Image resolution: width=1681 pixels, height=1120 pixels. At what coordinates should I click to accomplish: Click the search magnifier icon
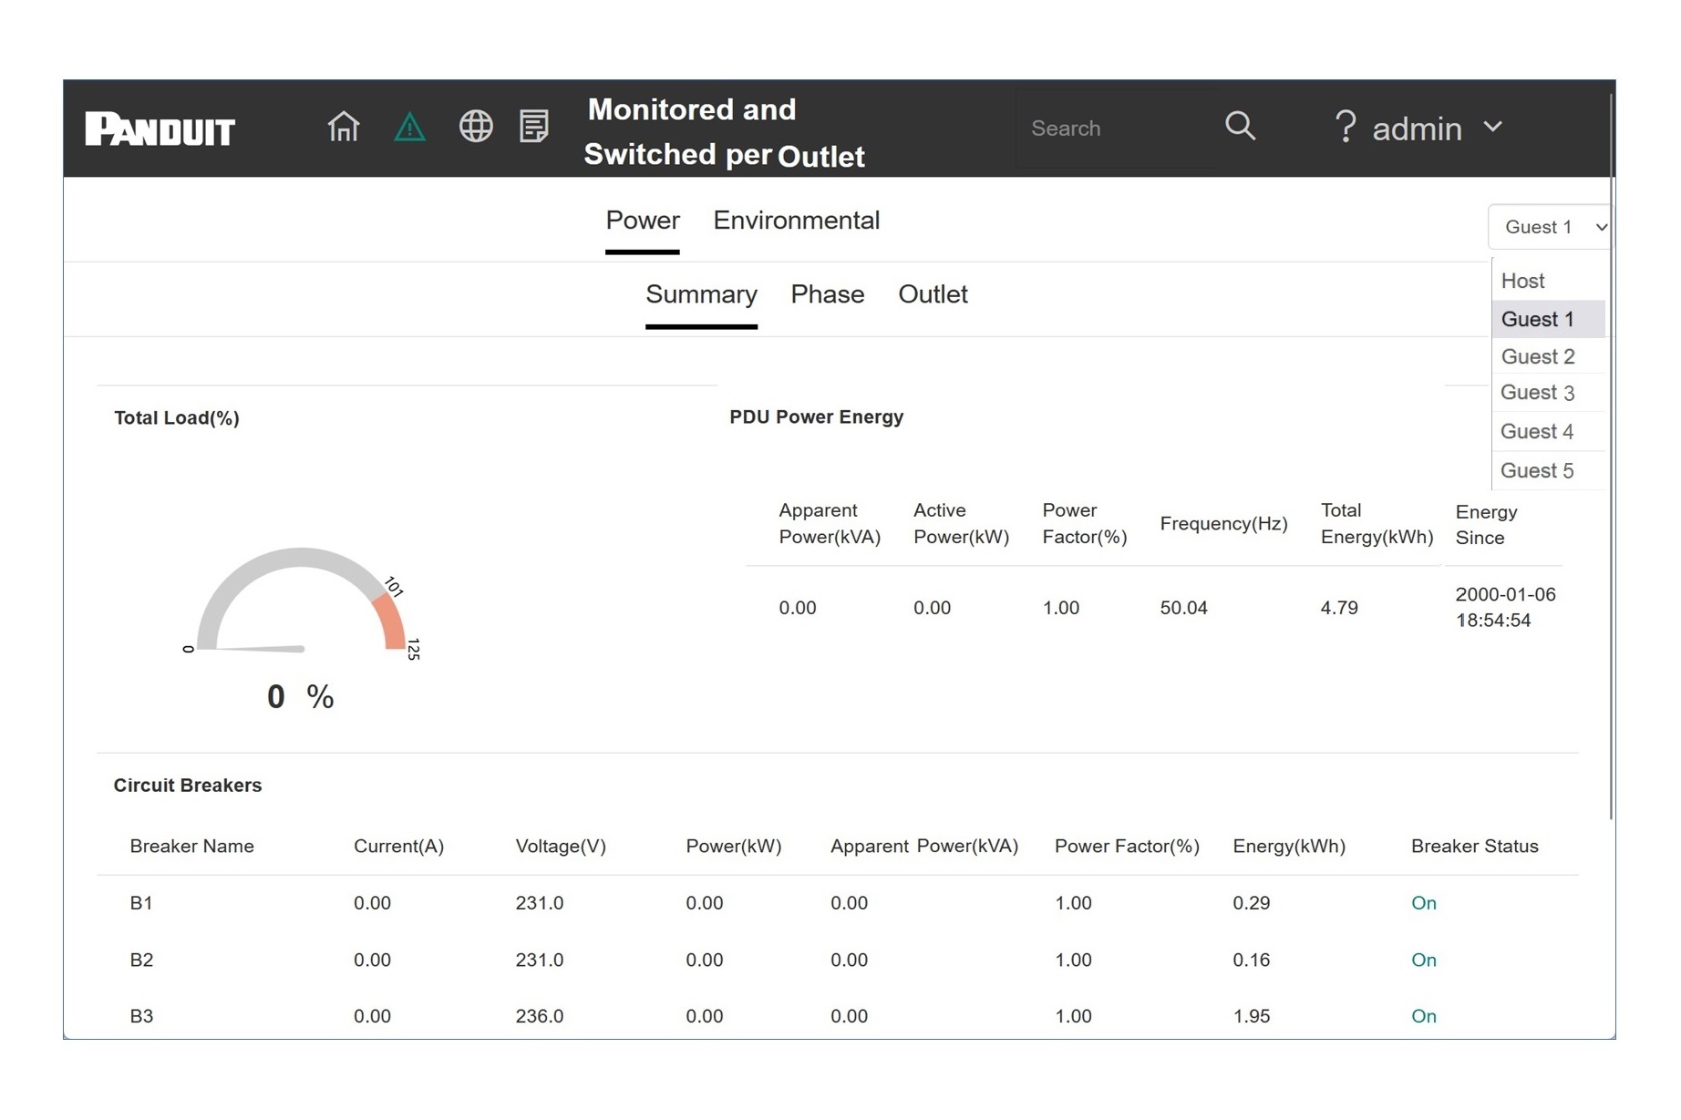(1240, 127)
